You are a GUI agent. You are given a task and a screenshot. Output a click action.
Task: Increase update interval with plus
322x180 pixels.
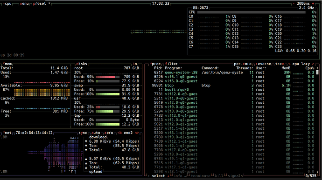pos(313,3)
